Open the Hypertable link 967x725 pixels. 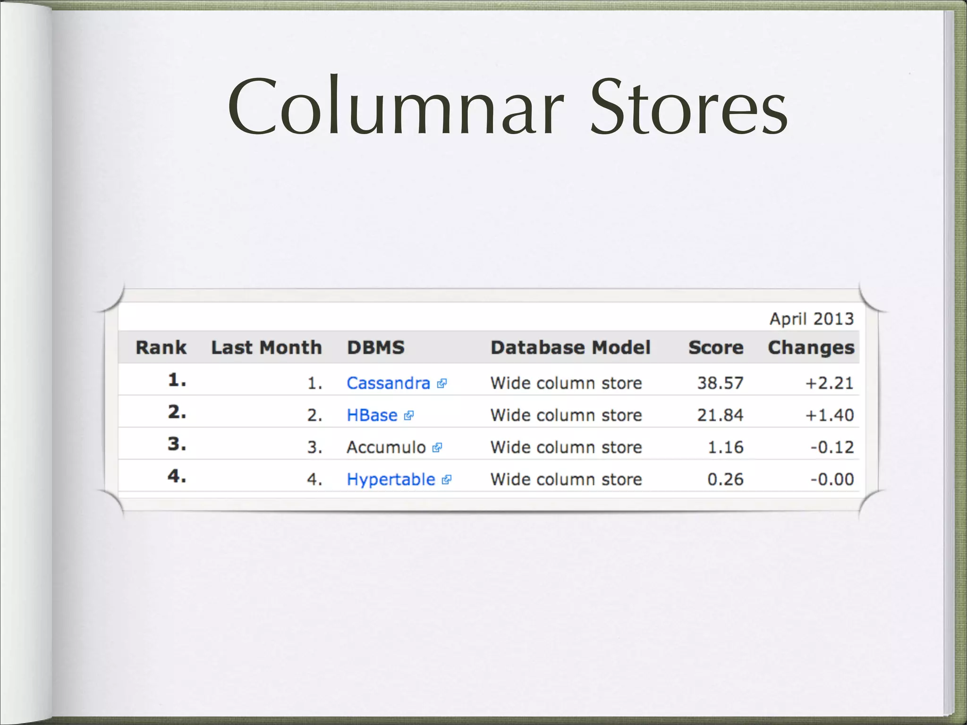point(391,480)
